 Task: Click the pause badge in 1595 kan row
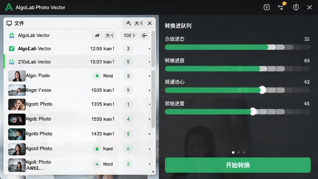(x=128, y=90)
